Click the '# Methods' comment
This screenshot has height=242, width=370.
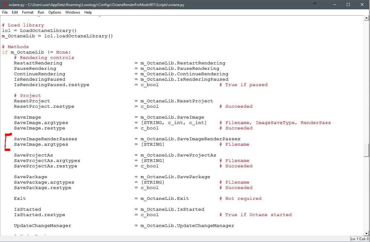click(x=15, y=47)
